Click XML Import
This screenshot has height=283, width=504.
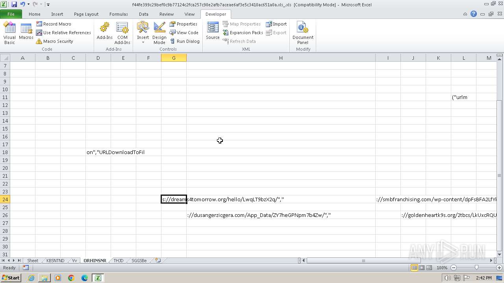tap(276, 24)
